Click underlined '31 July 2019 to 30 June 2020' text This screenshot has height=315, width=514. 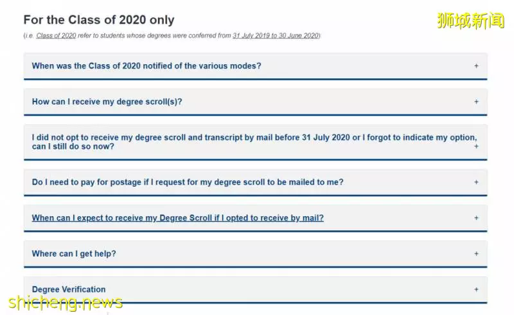click(276, 36)
